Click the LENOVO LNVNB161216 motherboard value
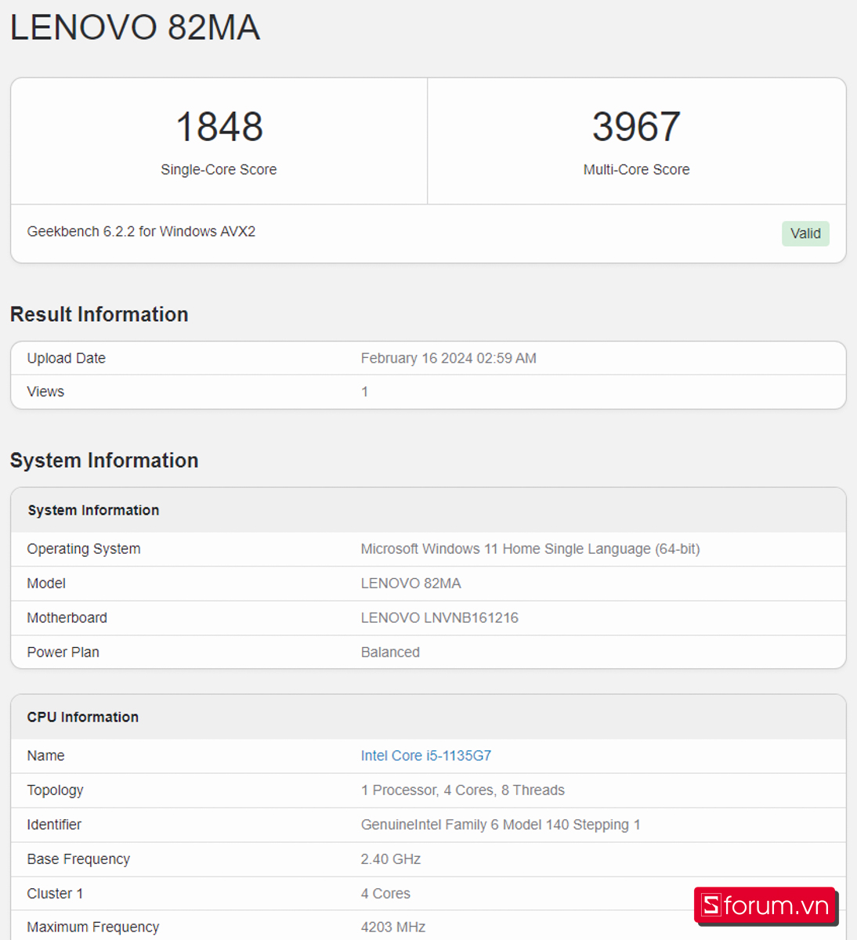 pyautogui.click(x=439, y=618)
